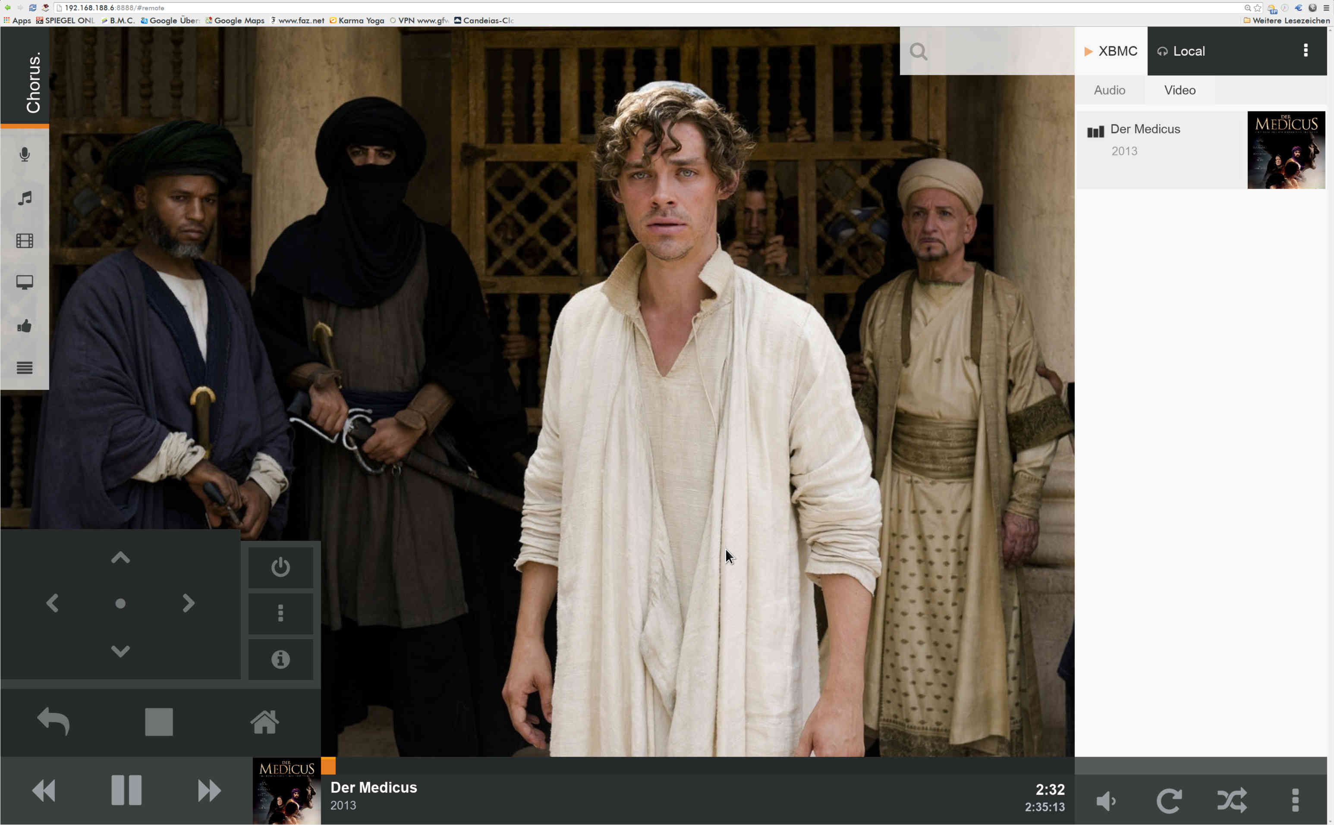The width and height of the screenshot is (1334, 825).
Task: Click the browser address bar
Action: (x=650, y=8)
